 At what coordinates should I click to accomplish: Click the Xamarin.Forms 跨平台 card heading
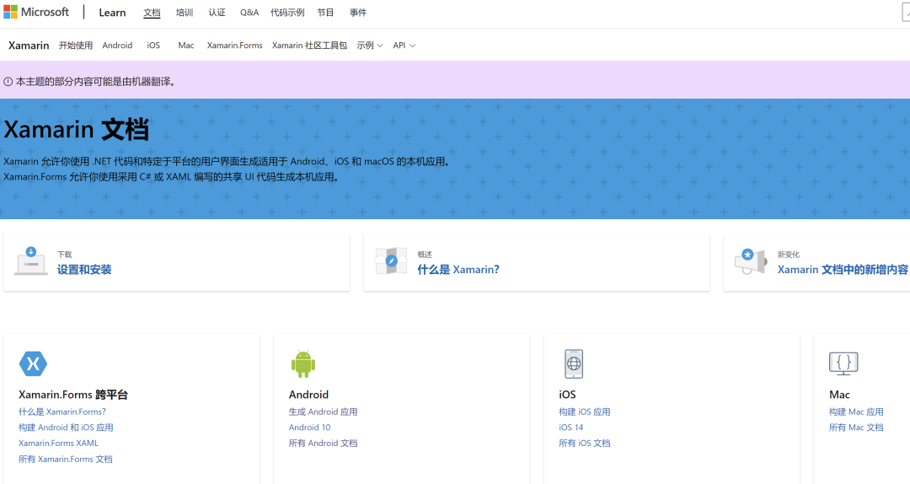[73, 395]
